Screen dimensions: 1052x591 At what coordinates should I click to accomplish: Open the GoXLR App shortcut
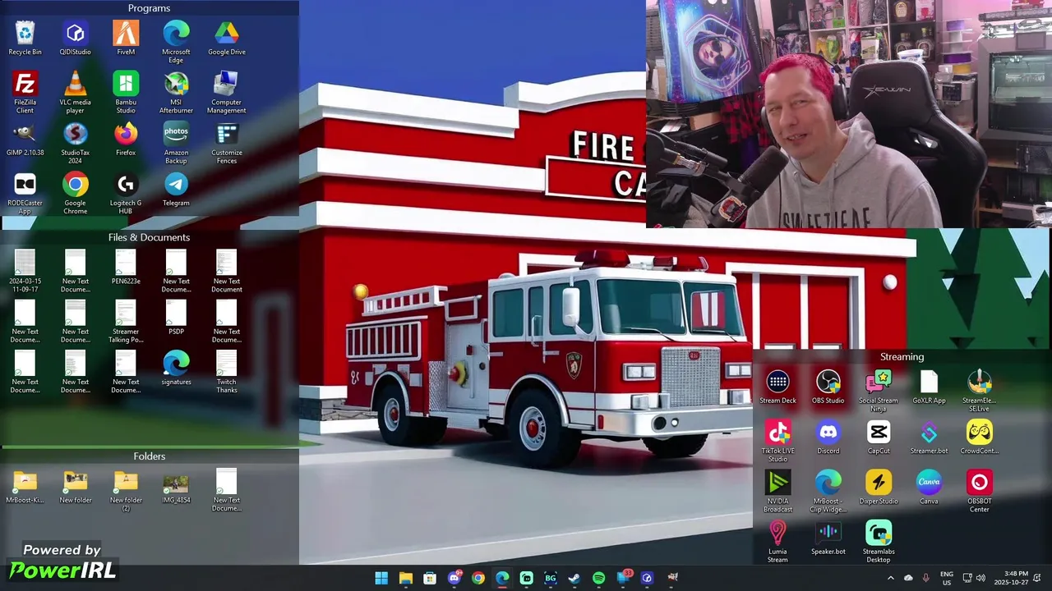click(x=929, y=387)
